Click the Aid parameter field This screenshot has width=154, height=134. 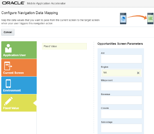(121, 59)
